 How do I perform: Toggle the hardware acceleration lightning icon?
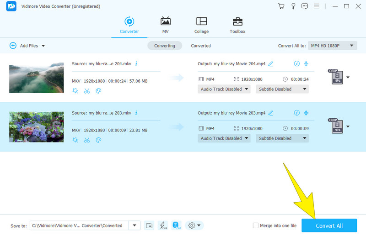click(162, 226)
